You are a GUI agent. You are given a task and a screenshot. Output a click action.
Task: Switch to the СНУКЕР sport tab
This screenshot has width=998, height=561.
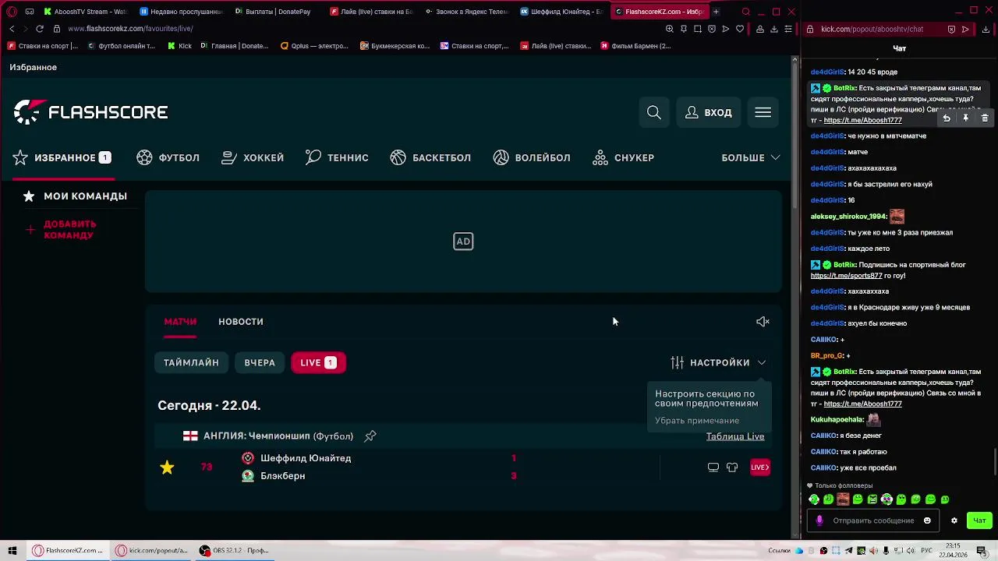(624, 157)
